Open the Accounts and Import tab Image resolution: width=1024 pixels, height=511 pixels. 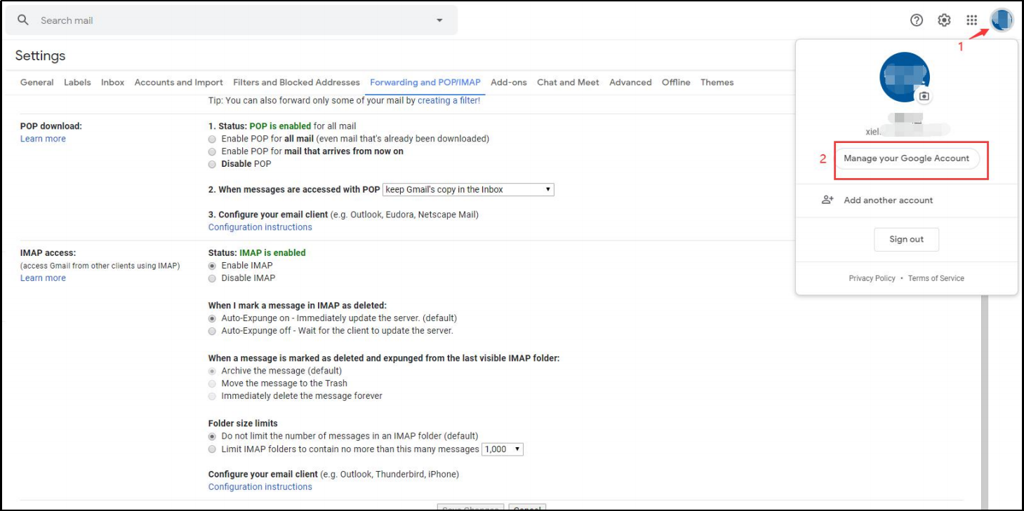(x=178, y=82)
